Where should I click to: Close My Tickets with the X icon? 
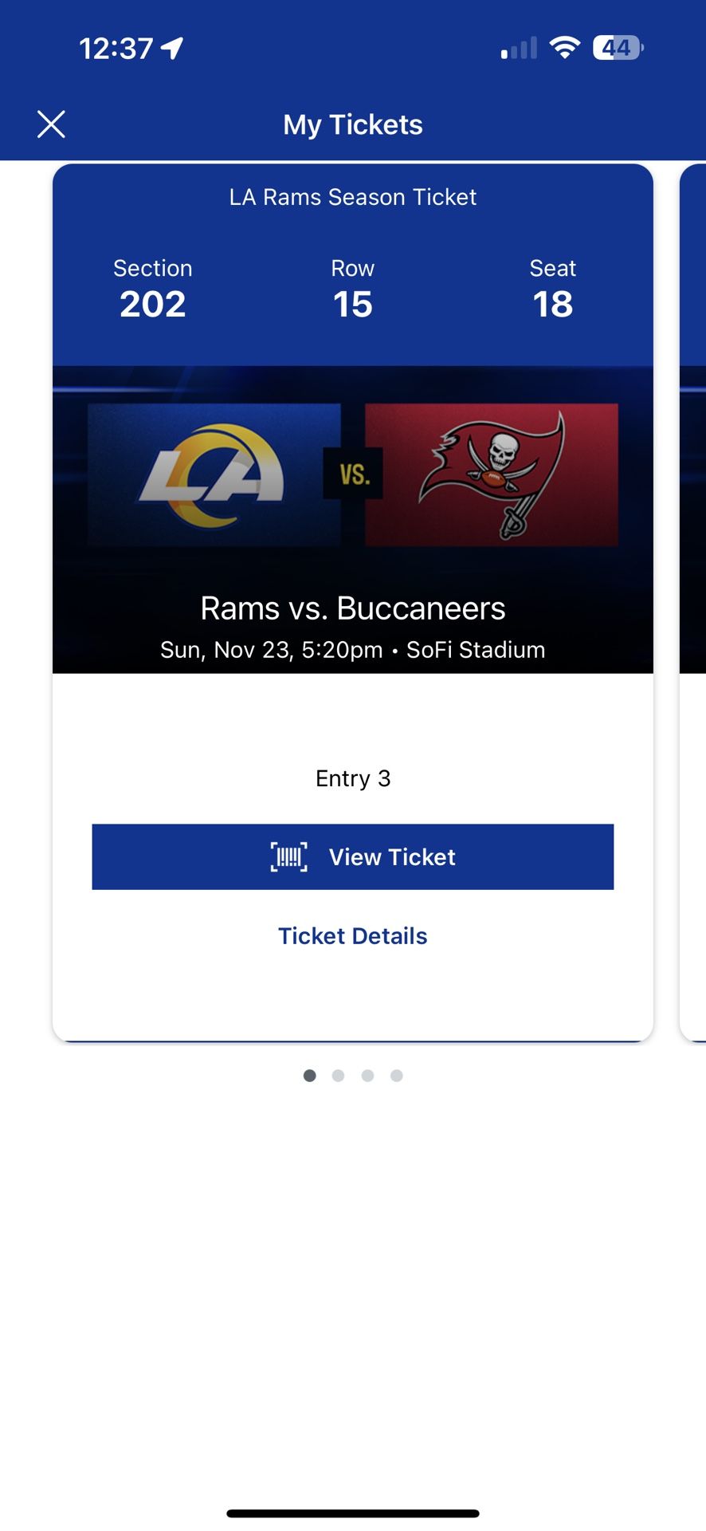[x=51, y=124]
